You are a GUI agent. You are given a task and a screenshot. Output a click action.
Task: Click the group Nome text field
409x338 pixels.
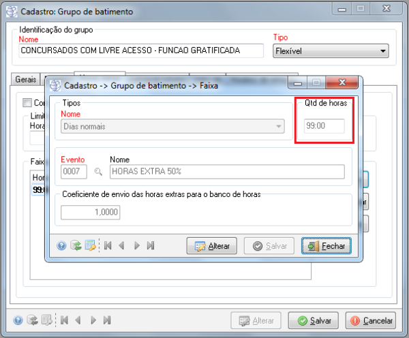point(140,50)
